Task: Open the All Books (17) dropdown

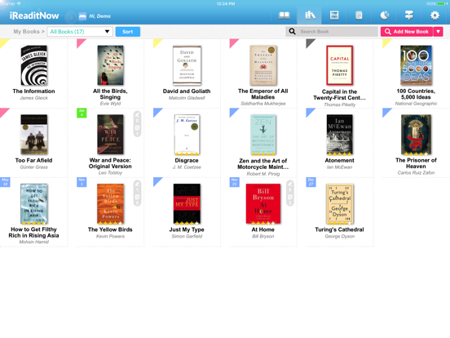Action: tap(80, 31)
